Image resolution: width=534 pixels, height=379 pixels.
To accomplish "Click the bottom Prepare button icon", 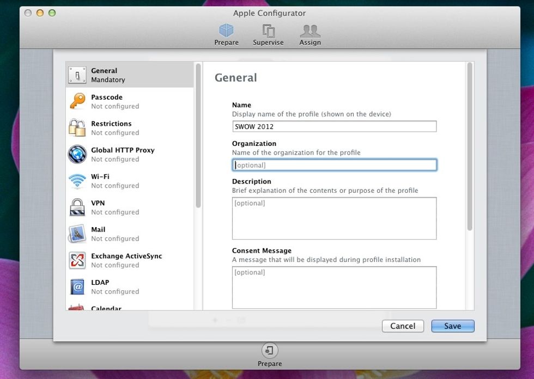I will 269,350.
